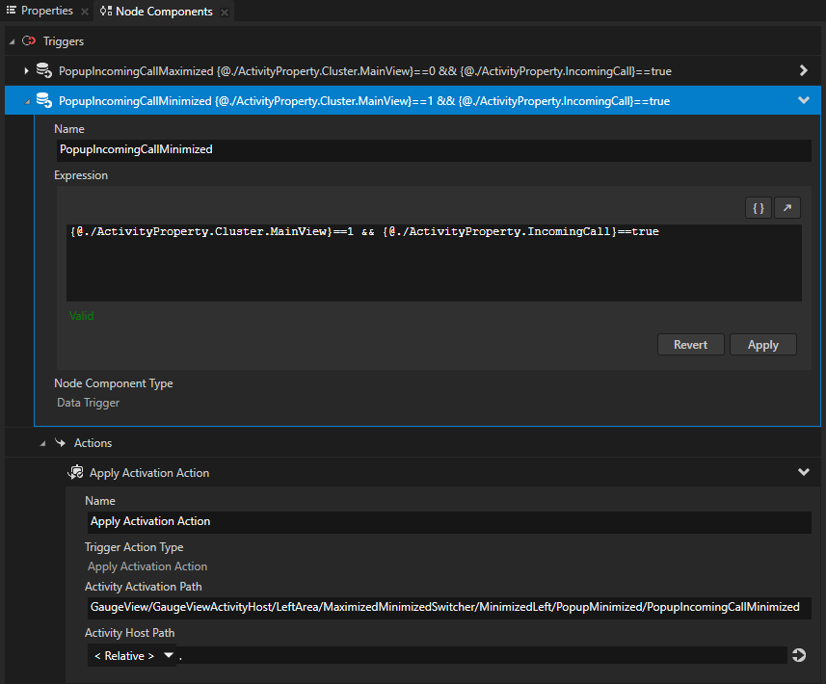Click the PopupIncomingCallMinimized data trigger icon
Screen dimensions: 826x684
pos(43,100)
